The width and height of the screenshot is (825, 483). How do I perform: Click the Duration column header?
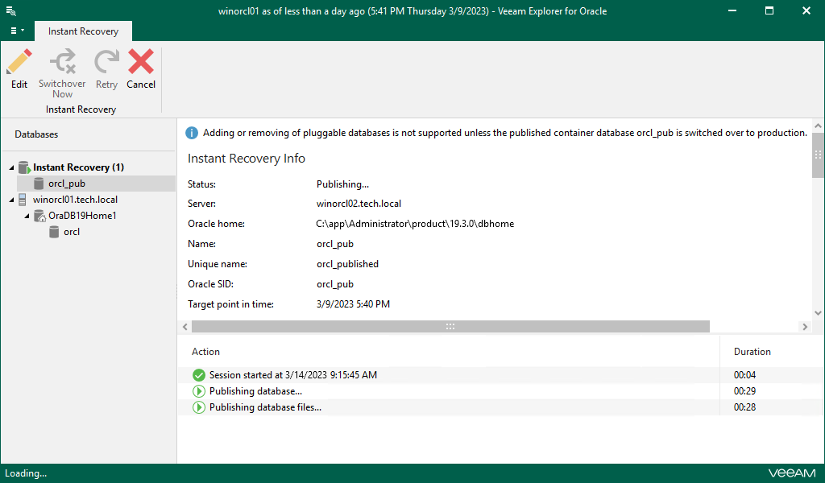point(752,352)
